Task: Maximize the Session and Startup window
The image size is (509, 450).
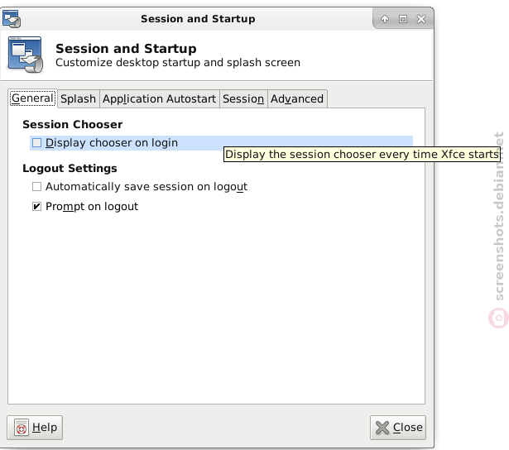Action: [x=403, y=19]
